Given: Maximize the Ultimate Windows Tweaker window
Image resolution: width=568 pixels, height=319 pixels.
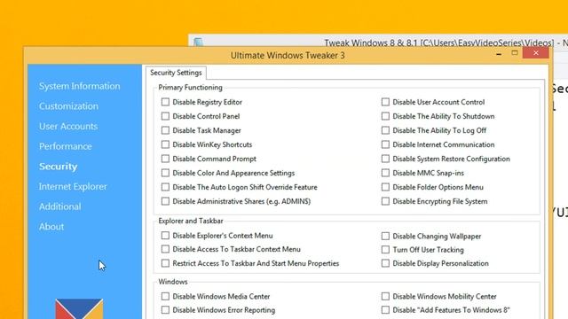Looking at the screenshot, I should pos(515,53).
